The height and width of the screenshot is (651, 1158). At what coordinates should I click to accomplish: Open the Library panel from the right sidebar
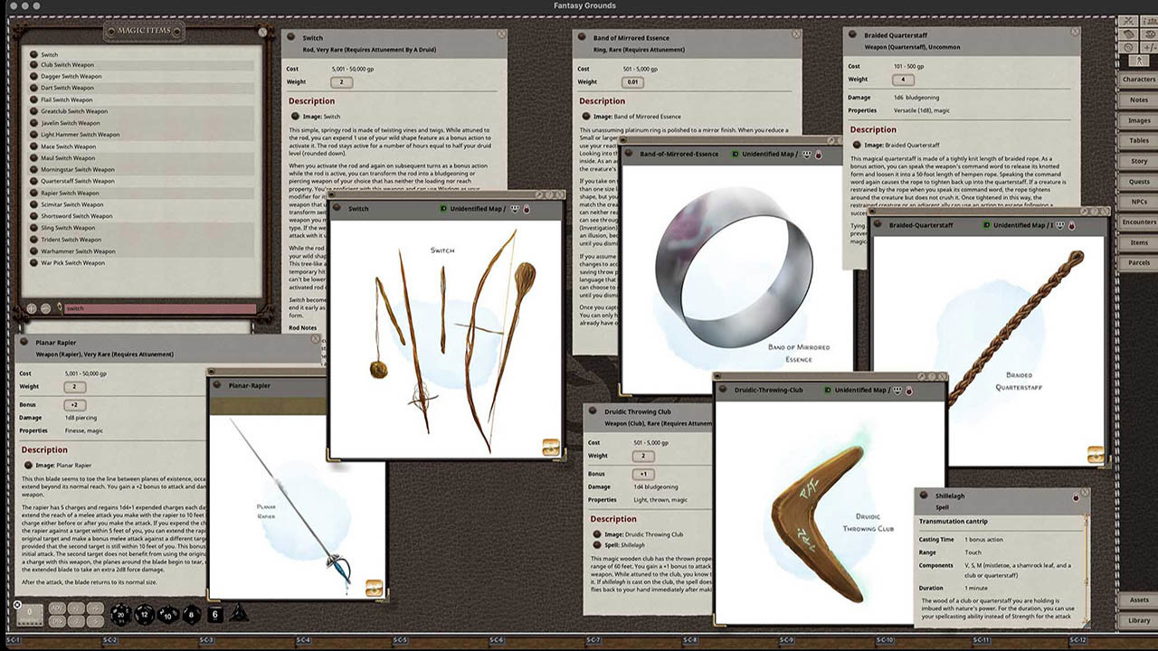(x=1138, y=620)
